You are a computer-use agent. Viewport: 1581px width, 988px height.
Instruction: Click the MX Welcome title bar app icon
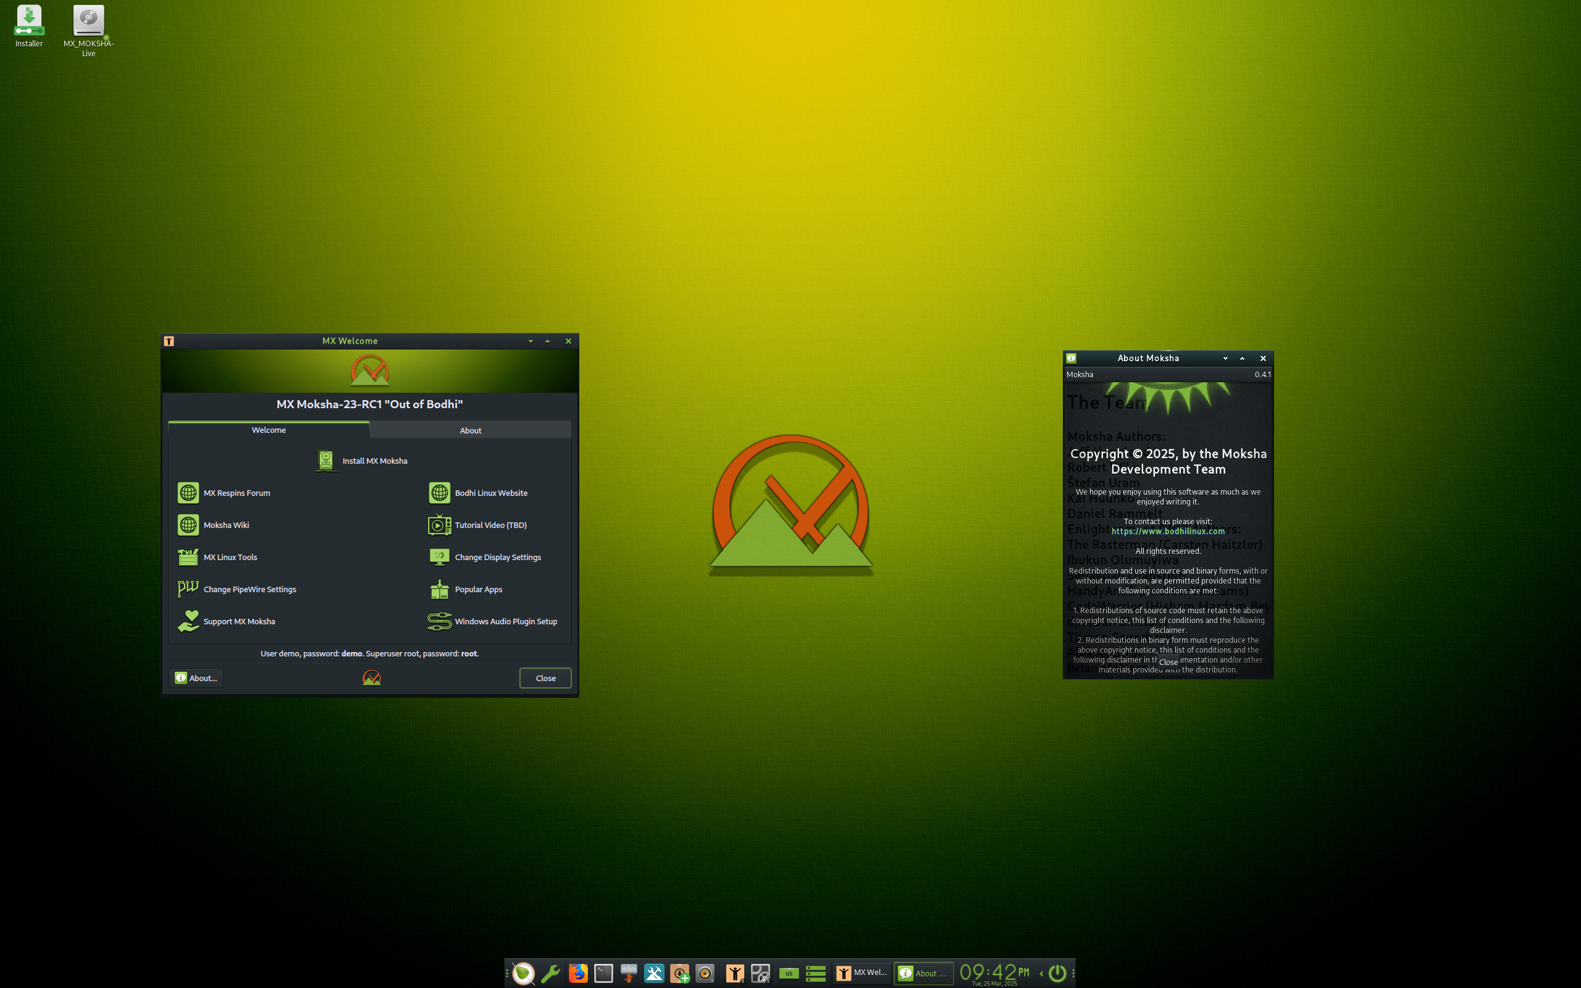(169, 340)
